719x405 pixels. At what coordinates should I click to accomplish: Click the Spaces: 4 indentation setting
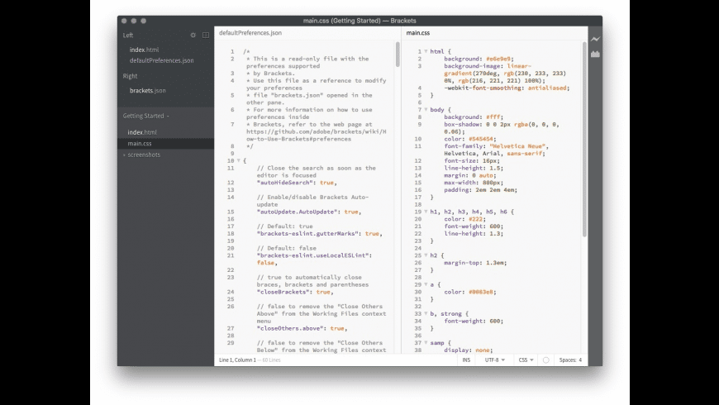coord(570,360)
